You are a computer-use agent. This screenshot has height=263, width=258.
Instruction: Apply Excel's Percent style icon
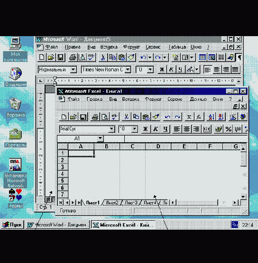click(228, 129)
